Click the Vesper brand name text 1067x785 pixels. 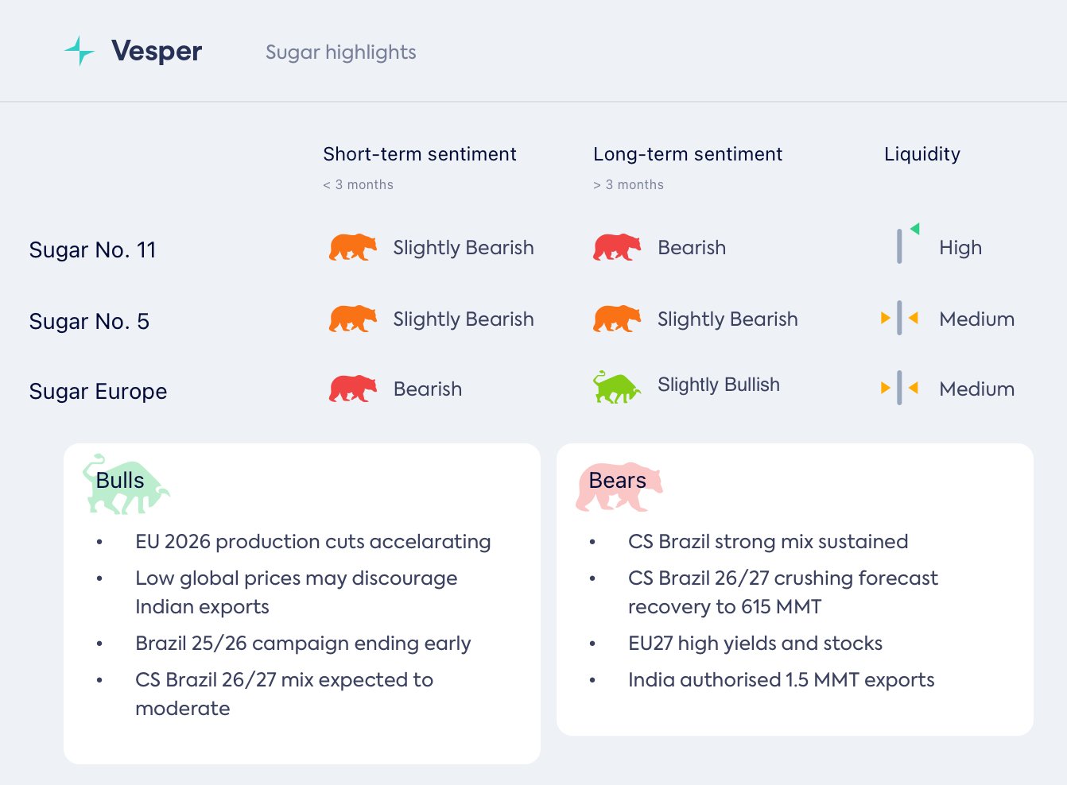tap(157, 51)
